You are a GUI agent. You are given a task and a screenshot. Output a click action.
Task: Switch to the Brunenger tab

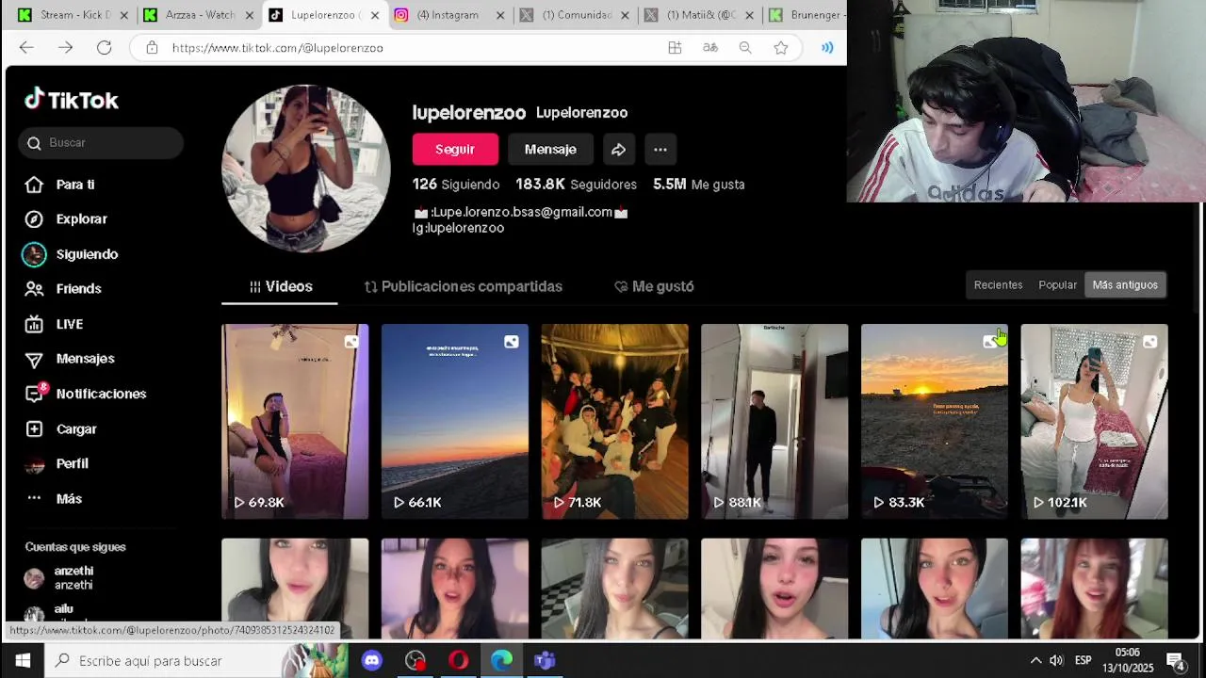807,15
